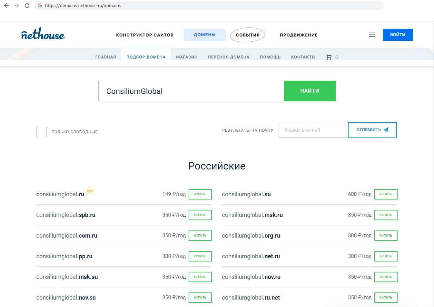Open the shopping cart icon

click(329, 57)
